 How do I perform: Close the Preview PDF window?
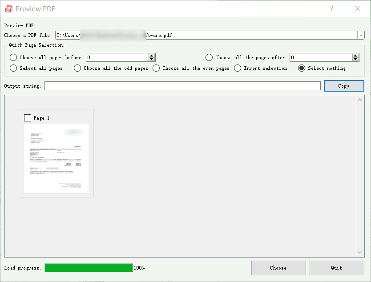(x=357, y=8)
